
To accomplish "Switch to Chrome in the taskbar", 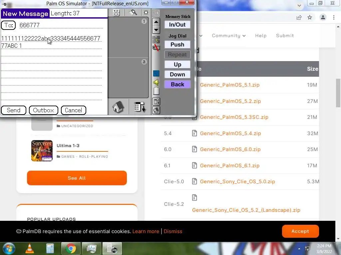I will pos(71,248).
